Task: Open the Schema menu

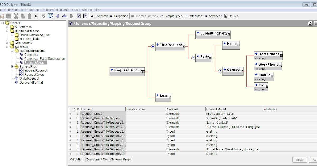Action: (17, 9)
